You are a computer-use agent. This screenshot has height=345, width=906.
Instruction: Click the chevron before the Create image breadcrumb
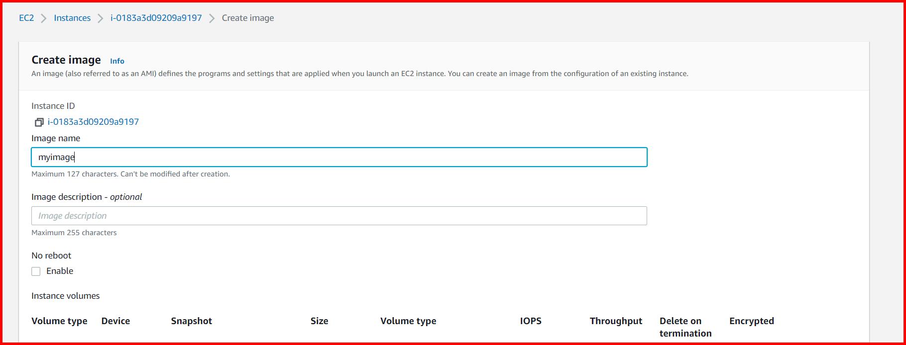coord(212,18)
